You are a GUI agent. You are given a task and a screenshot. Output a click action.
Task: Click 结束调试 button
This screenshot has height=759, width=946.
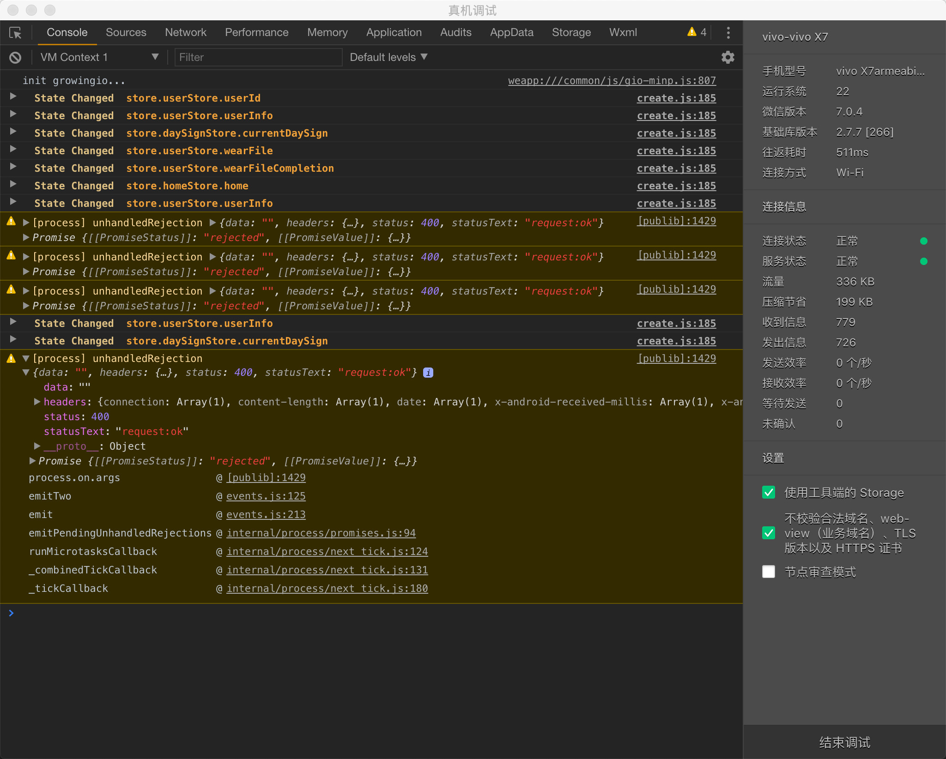point(844,742)
